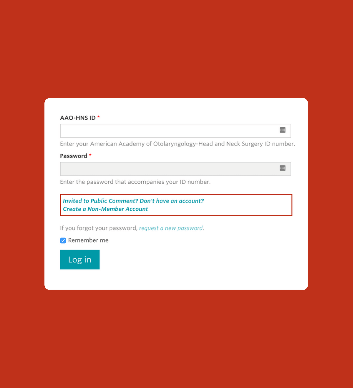Click request a new password
This screenshot has height=388, width=353.
(x=171, y=228)
